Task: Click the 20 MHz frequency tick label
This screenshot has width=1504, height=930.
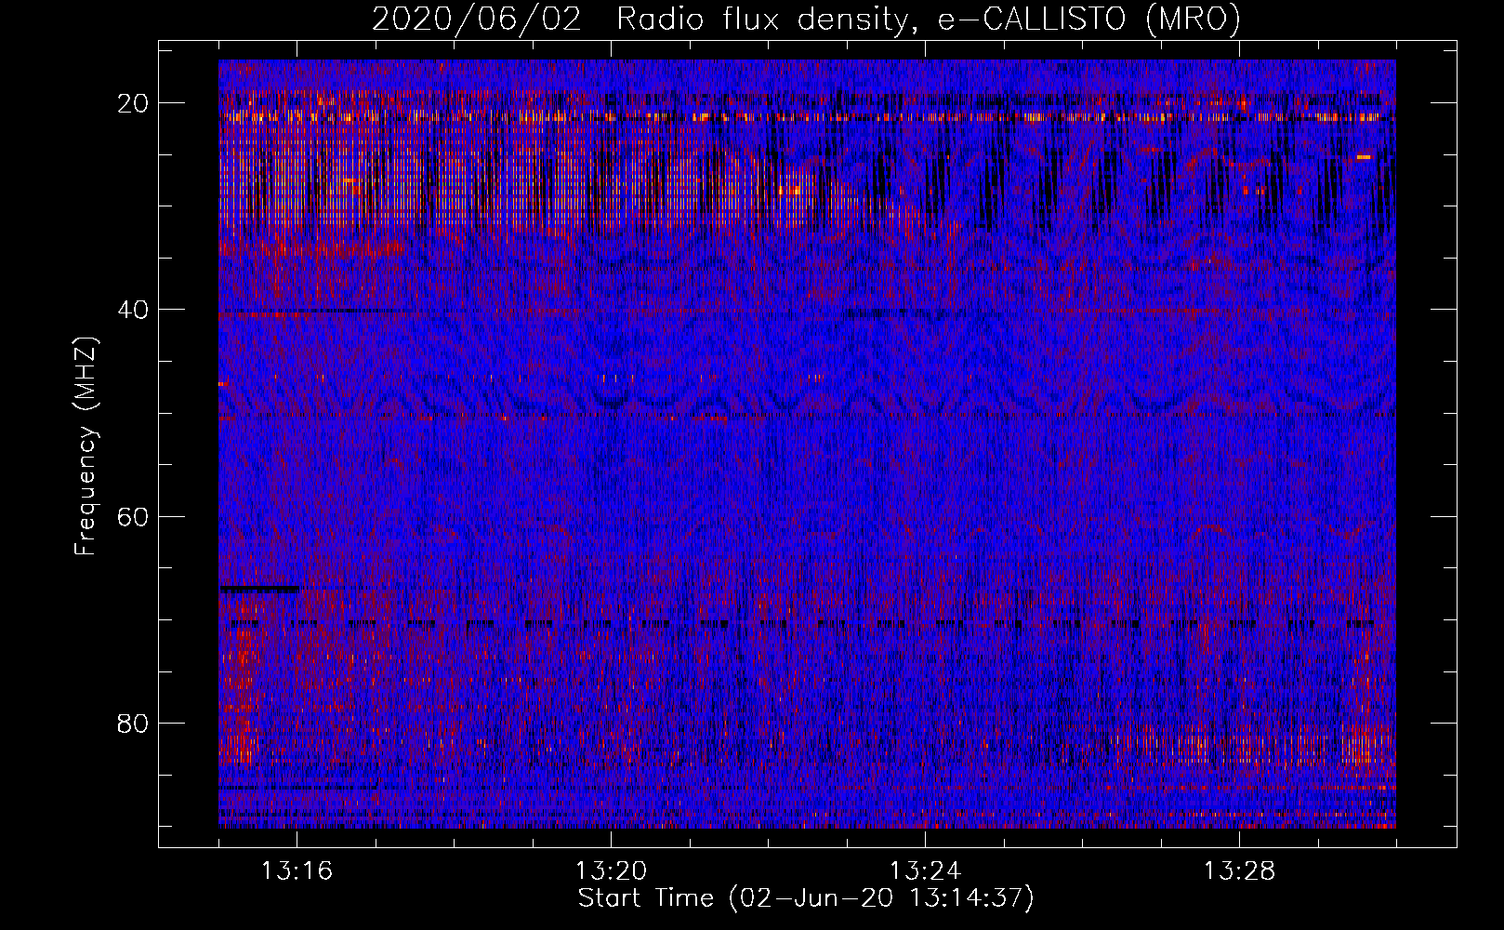Action: pos(134,103)
